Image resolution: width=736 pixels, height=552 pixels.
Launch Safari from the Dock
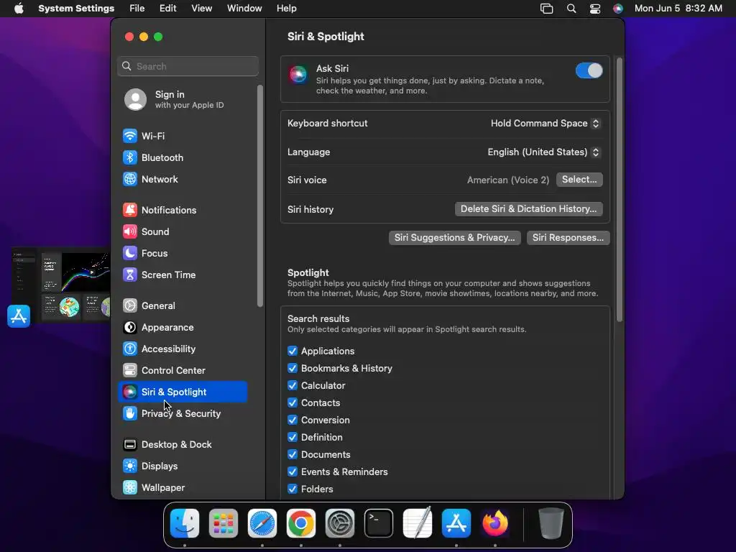point(262,523)
